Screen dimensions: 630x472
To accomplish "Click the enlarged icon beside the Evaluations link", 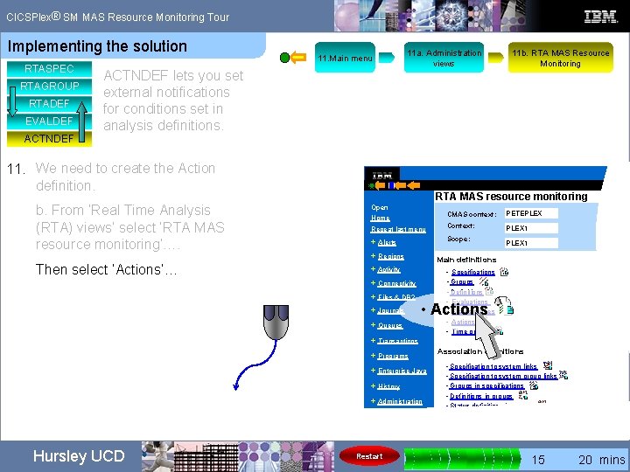I will point(504,305).
